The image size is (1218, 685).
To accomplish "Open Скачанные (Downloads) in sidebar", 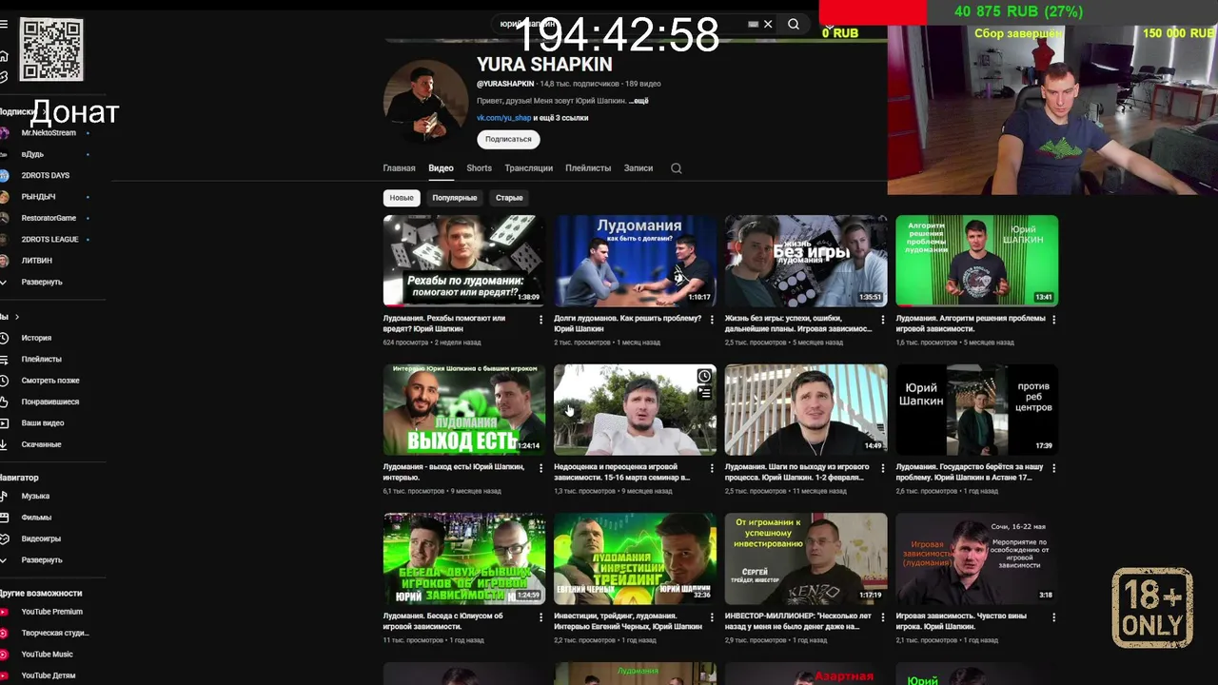I will [x=41, y=444].
